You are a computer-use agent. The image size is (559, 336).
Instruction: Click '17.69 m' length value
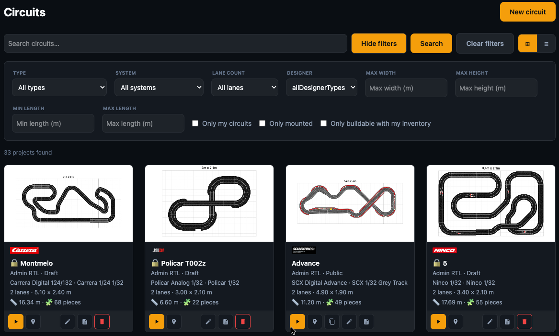[x=451, y=302]
